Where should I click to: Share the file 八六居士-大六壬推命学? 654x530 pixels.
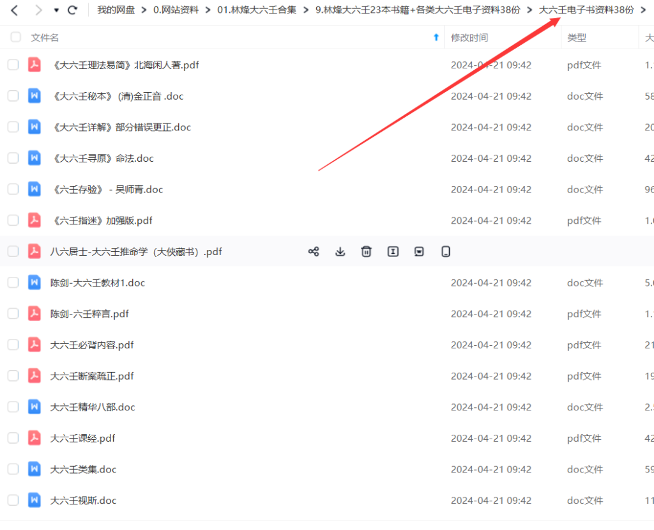pyautogui.click(x=314, y=251)
